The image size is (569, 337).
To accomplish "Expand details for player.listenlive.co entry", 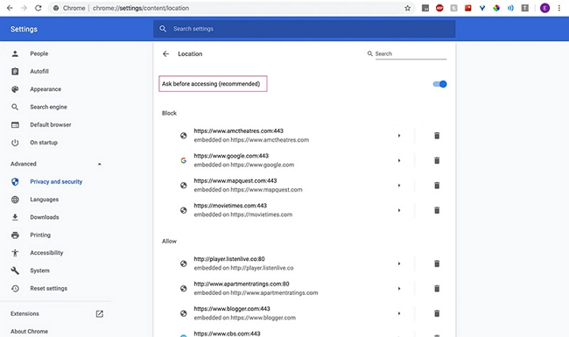I will click(399, 263).
